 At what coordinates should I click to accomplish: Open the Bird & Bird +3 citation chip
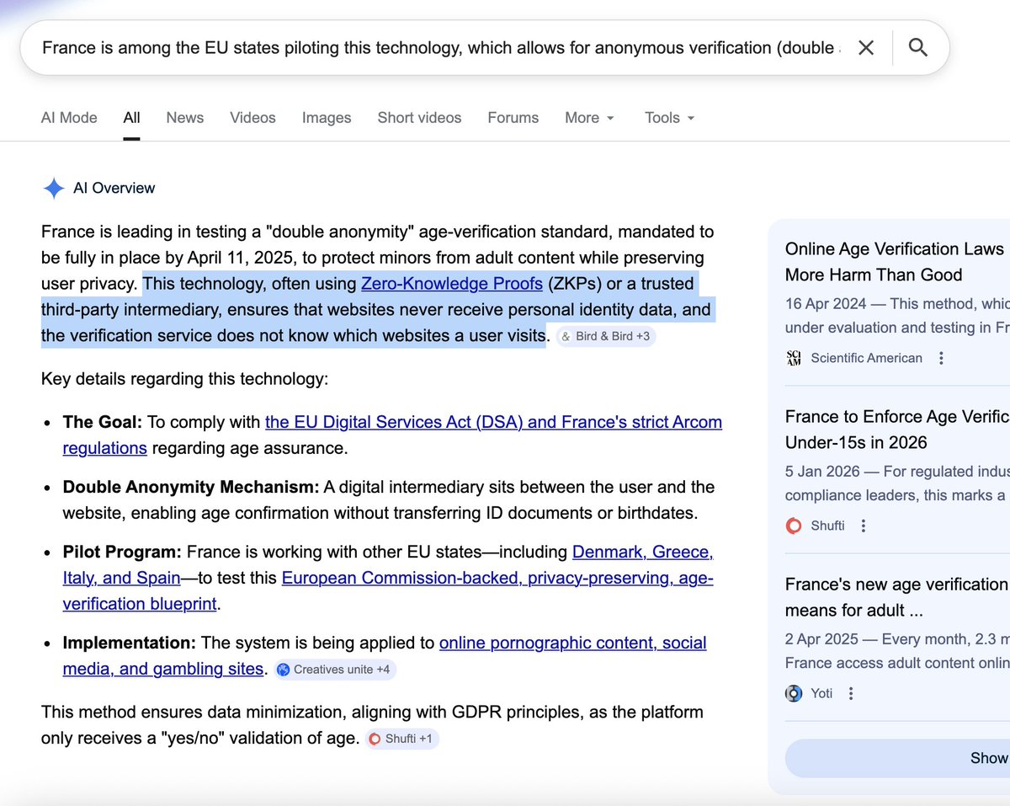point(606,336)
